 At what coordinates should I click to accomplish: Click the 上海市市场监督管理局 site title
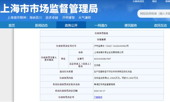pos(49,8)
